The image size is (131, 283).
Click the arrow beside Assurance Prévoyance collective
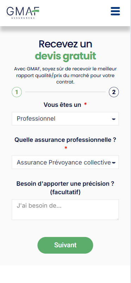click(113, 163)
